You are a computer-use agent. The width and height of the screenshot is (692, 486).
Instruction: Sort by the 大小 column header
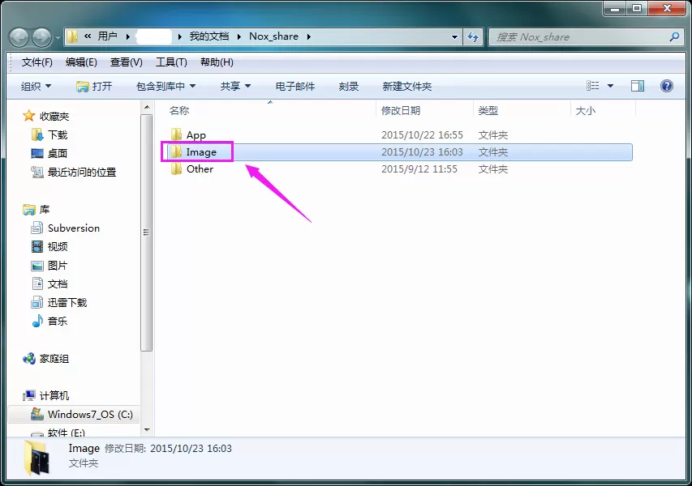pos(585,111)
